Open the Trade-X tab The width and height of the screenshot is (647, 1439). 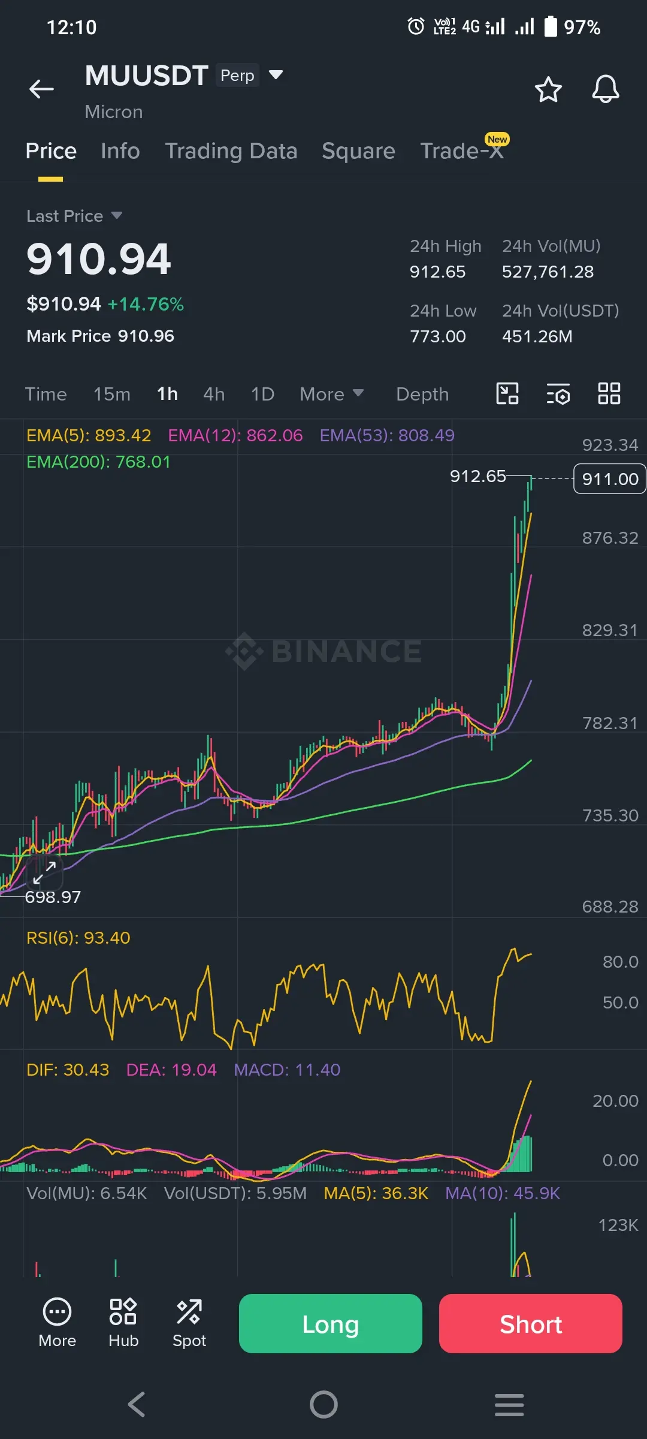[x=462, y=151]
